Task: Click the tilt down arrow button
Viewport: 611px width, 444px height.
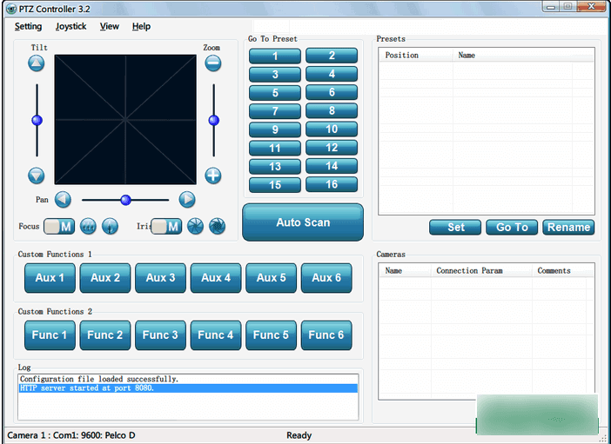Action: point(36,176)
